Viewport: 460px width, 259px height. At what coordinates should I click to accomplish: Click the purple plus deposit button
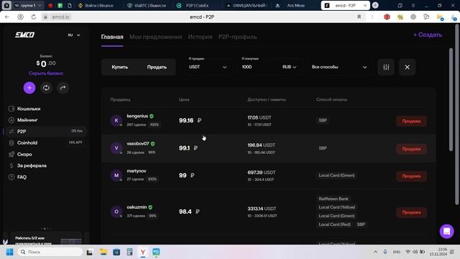coord(29,88)
